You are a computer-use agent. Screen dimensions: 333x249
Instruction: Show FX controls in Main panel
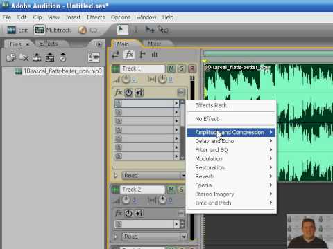point(129,55)
